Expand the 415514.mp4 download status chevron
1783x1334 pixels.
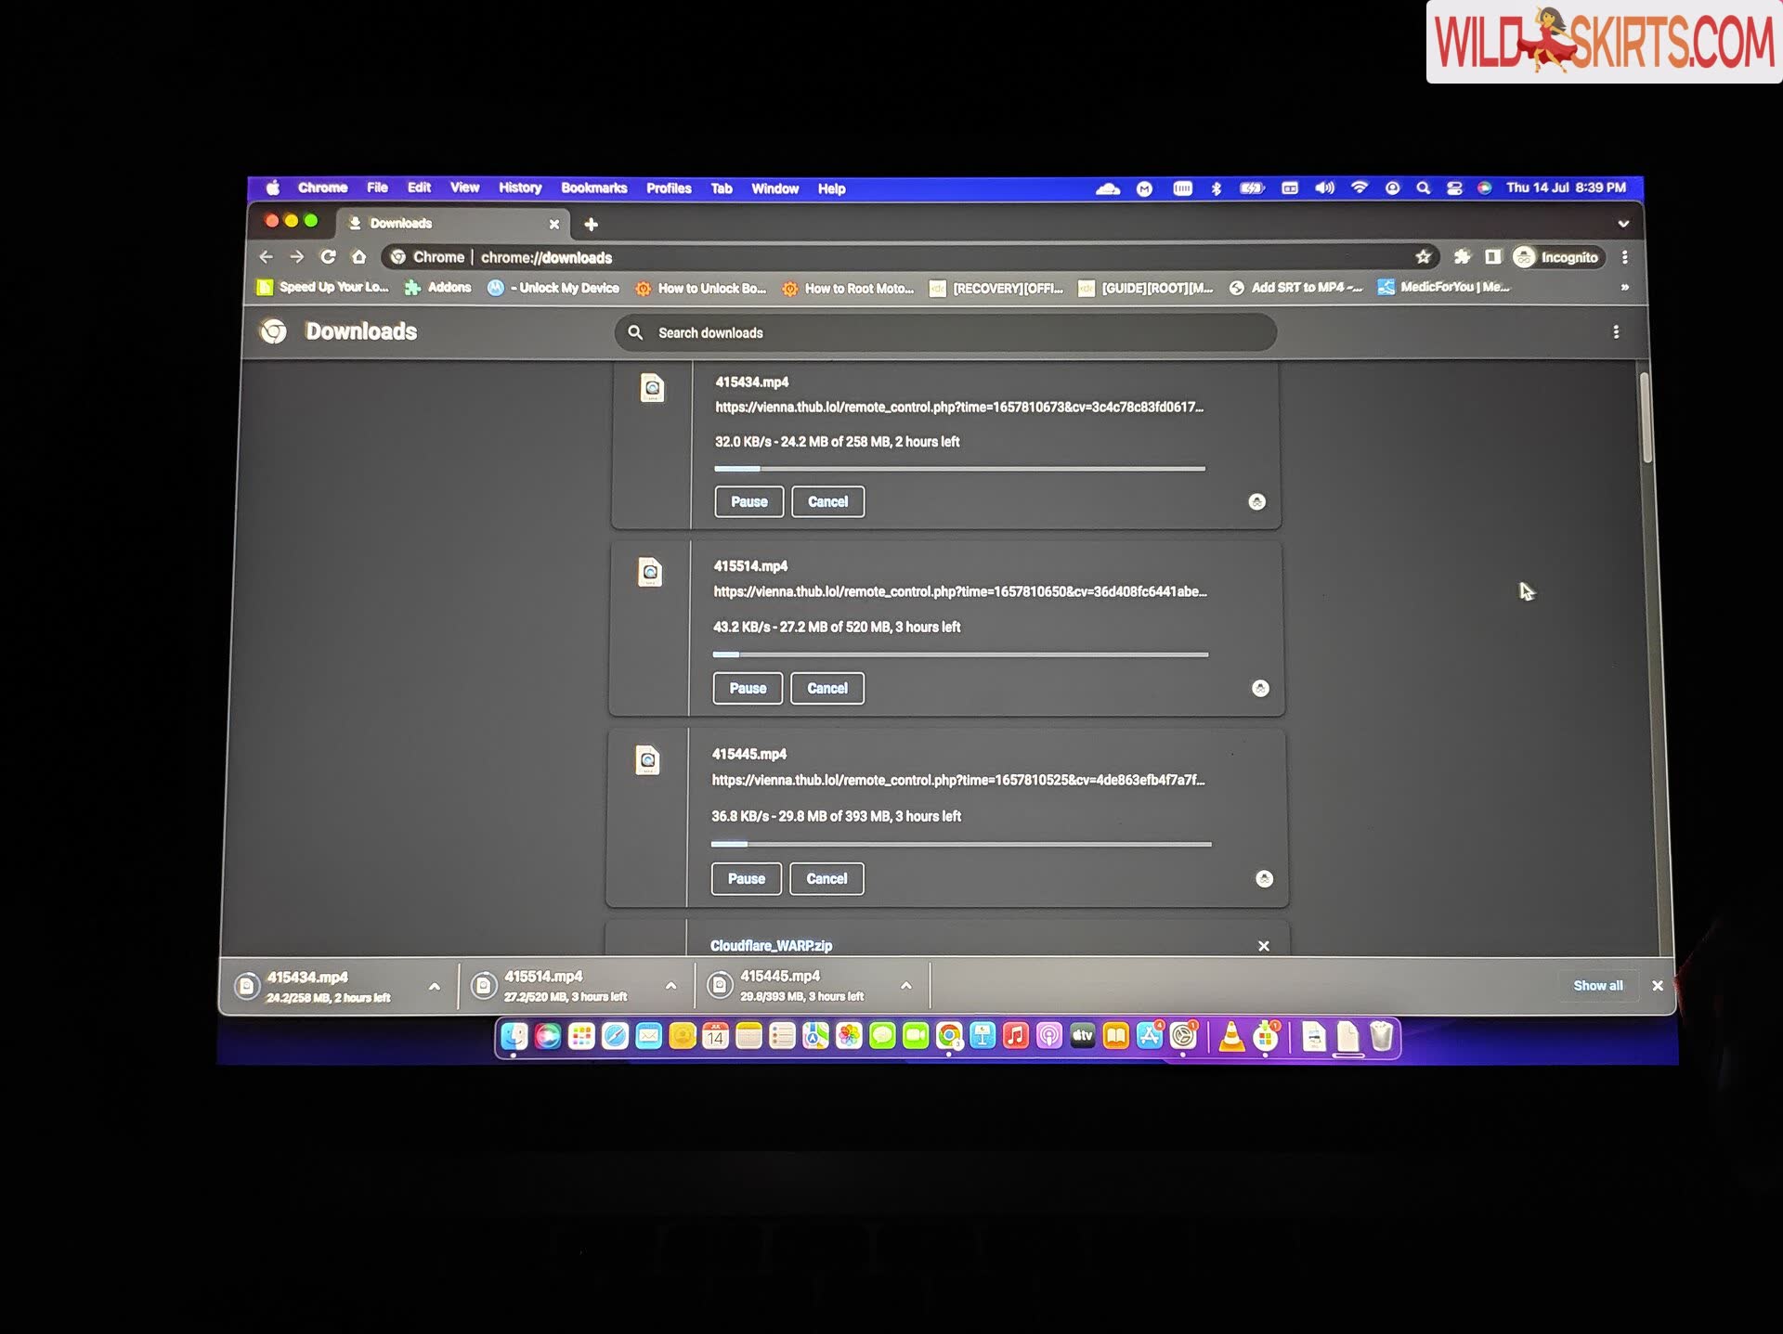click(x=670, y=985)
